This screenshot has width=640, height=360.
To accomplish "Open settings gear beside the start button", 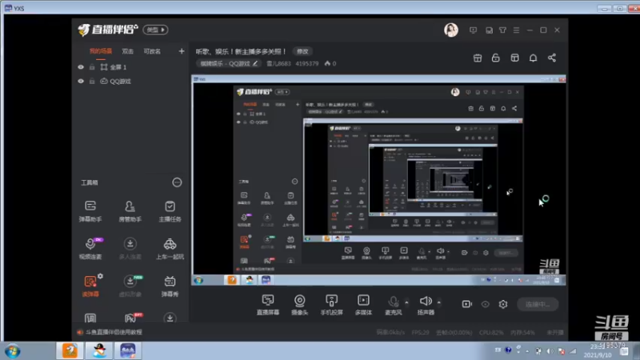I will (x=503, y=304).
